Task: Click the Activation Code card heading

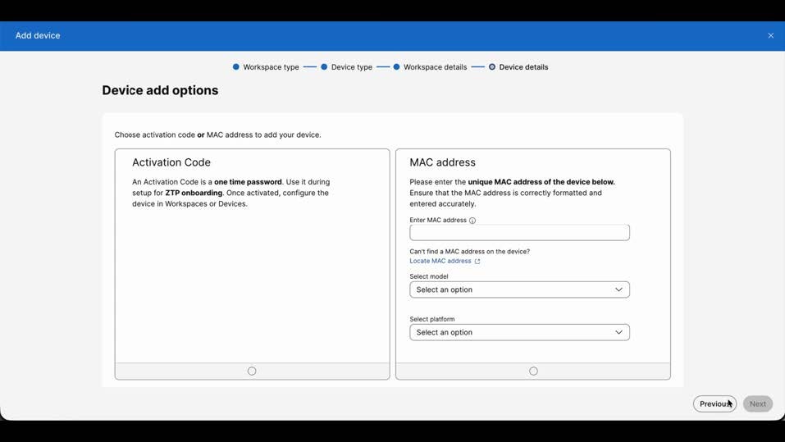Action: (171, 162)
